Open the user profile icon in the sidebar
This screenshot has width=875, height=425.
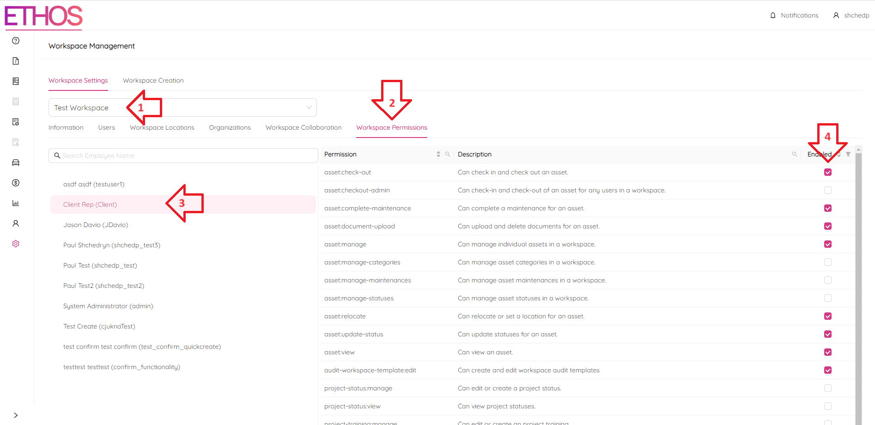tap(15, 223)
